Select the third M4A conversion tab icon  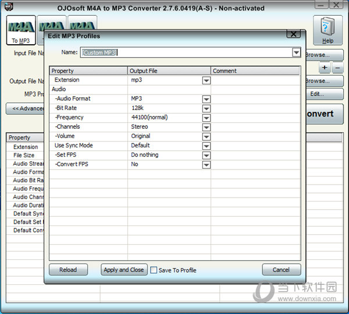click(83, 23)
